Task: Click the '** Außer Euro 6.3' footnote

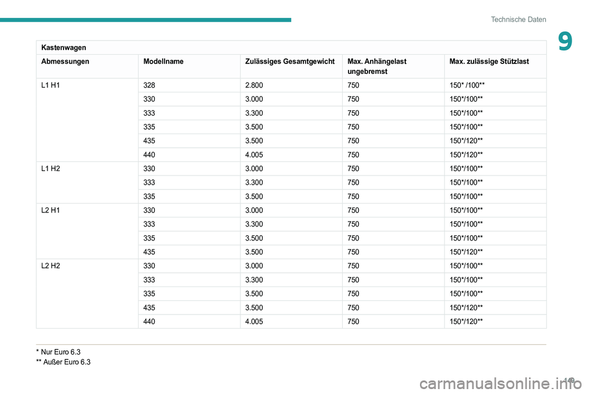Action: click(63, 362)
